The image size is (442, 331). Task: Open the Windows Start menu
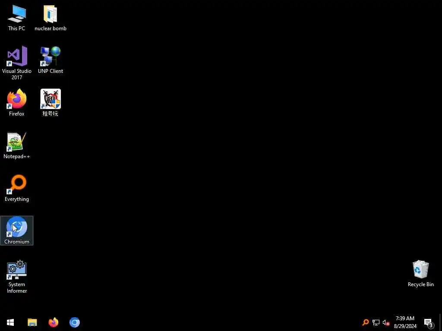click(10, 322)
